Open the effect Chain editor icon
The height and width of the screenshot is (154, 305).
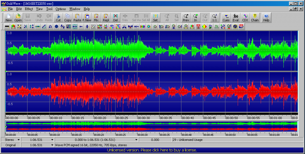[x=255, y=18]
